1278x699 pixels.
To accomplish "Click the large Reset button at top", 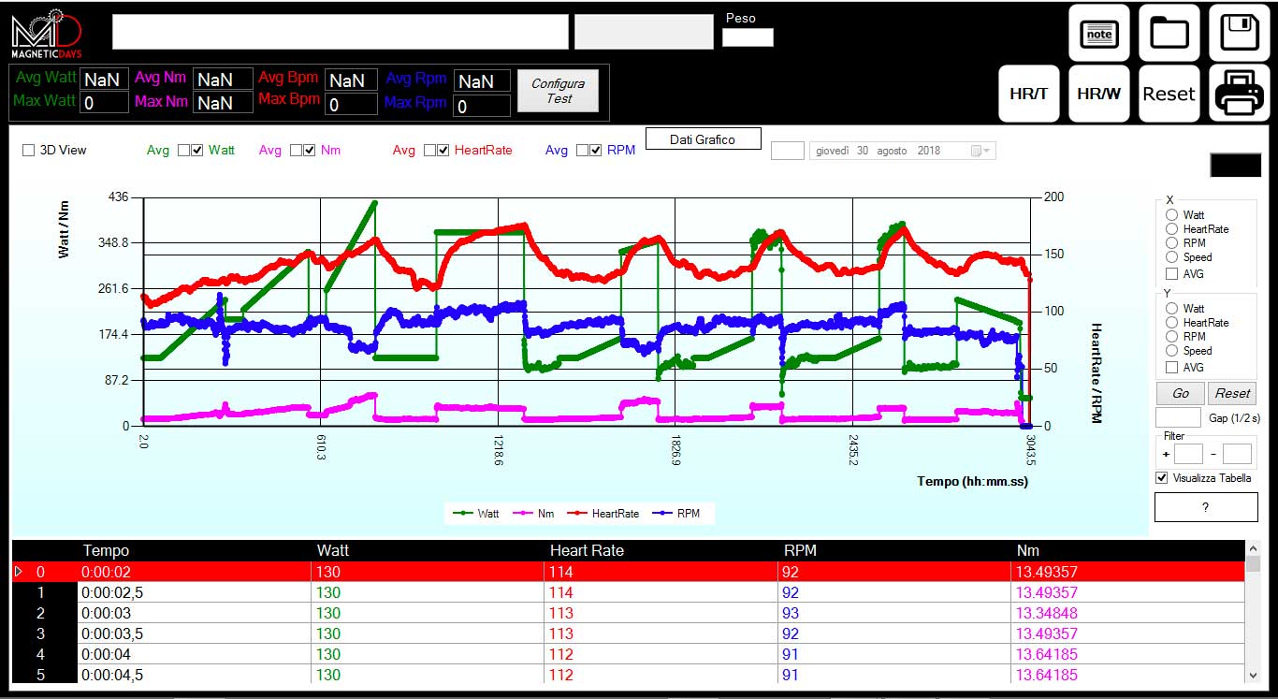I will [1169, 94].
